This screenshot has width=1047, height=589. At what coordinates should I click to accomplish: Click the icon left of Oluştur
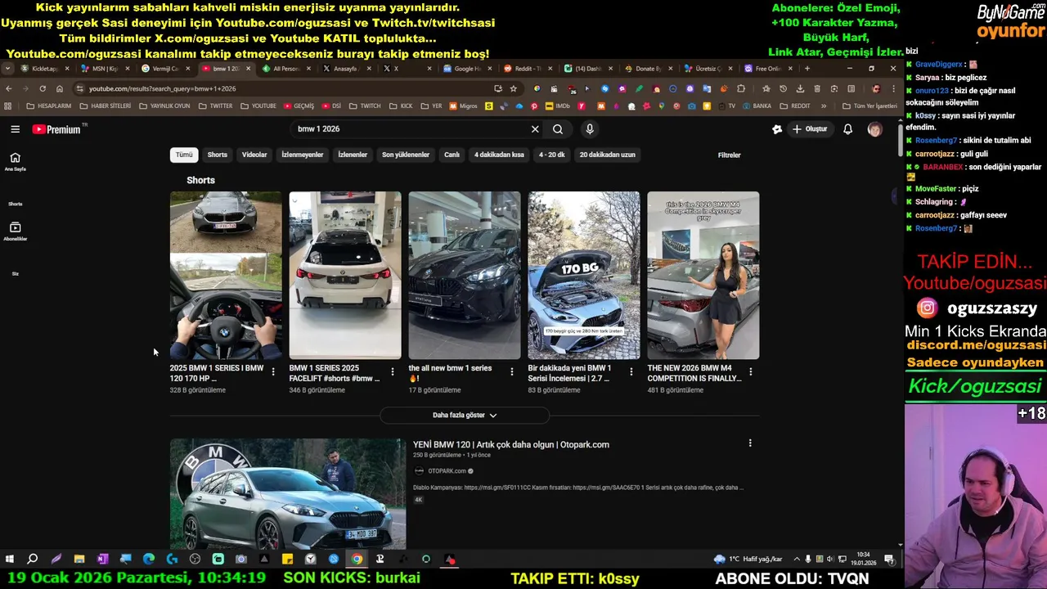(777, 129)
